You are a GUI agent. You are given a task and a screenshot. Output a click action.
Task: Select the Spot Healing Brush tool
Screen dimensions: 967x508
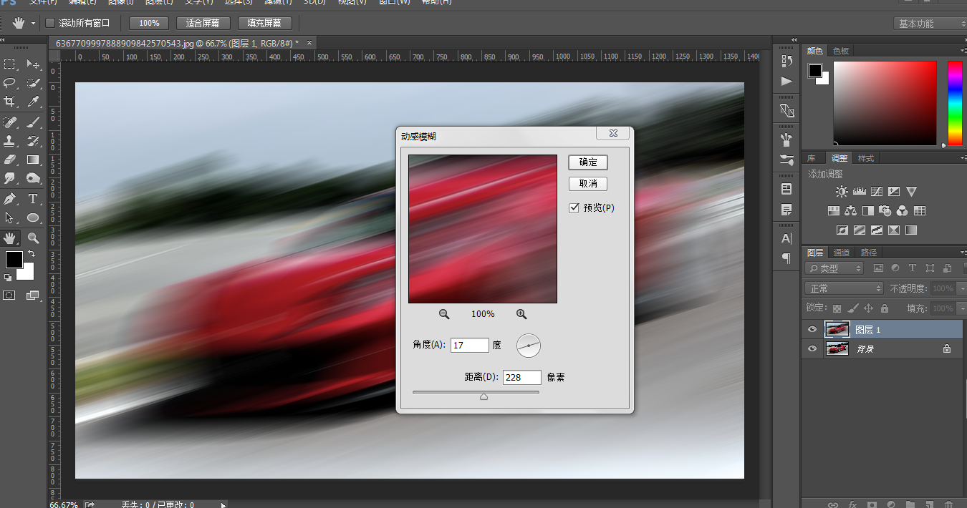click(x=10, y=122)
